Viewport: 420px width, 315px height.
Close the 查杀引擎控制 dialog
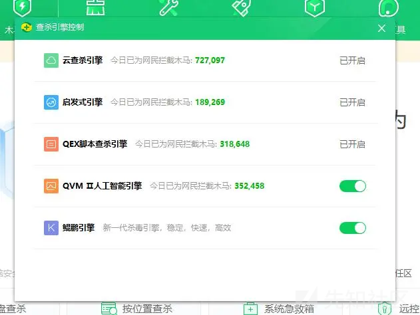tap(381, 28)
